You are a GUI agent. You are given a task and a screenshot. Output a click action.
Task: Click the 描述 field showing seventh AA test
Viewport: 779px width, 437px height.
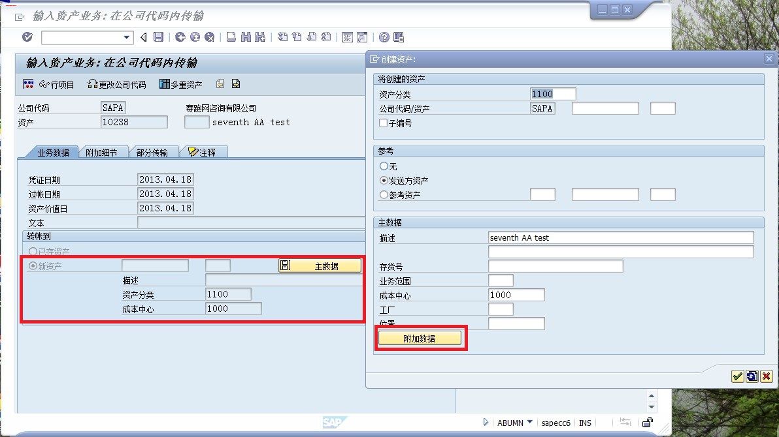tap(621, 237)
